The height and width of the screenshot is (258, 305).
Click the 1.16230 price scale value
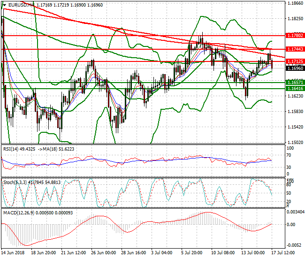295,96
